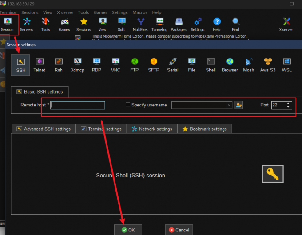Select the FTP session type
The image size is (302, 235).
(x=135, y=65)
